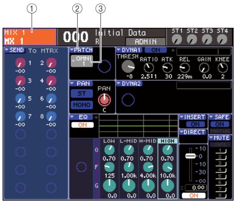Expand the SEND To MTRX popup
Screen dimensions: 234x201
coord(15,50)
